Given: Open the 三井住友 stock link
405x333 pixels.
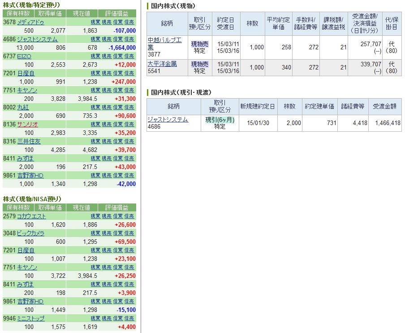Looking at the screenshot, I should pyautogui.click(x=29, y=141).
